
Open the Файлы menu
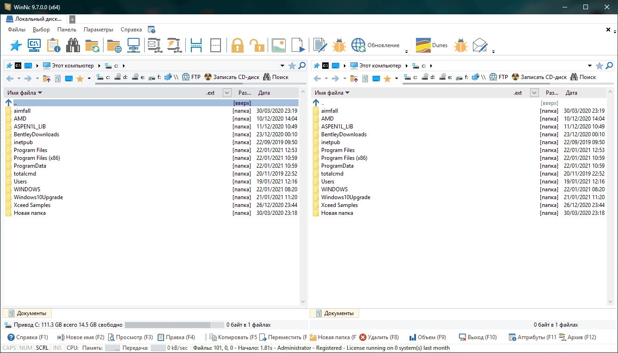click(17, 30)
